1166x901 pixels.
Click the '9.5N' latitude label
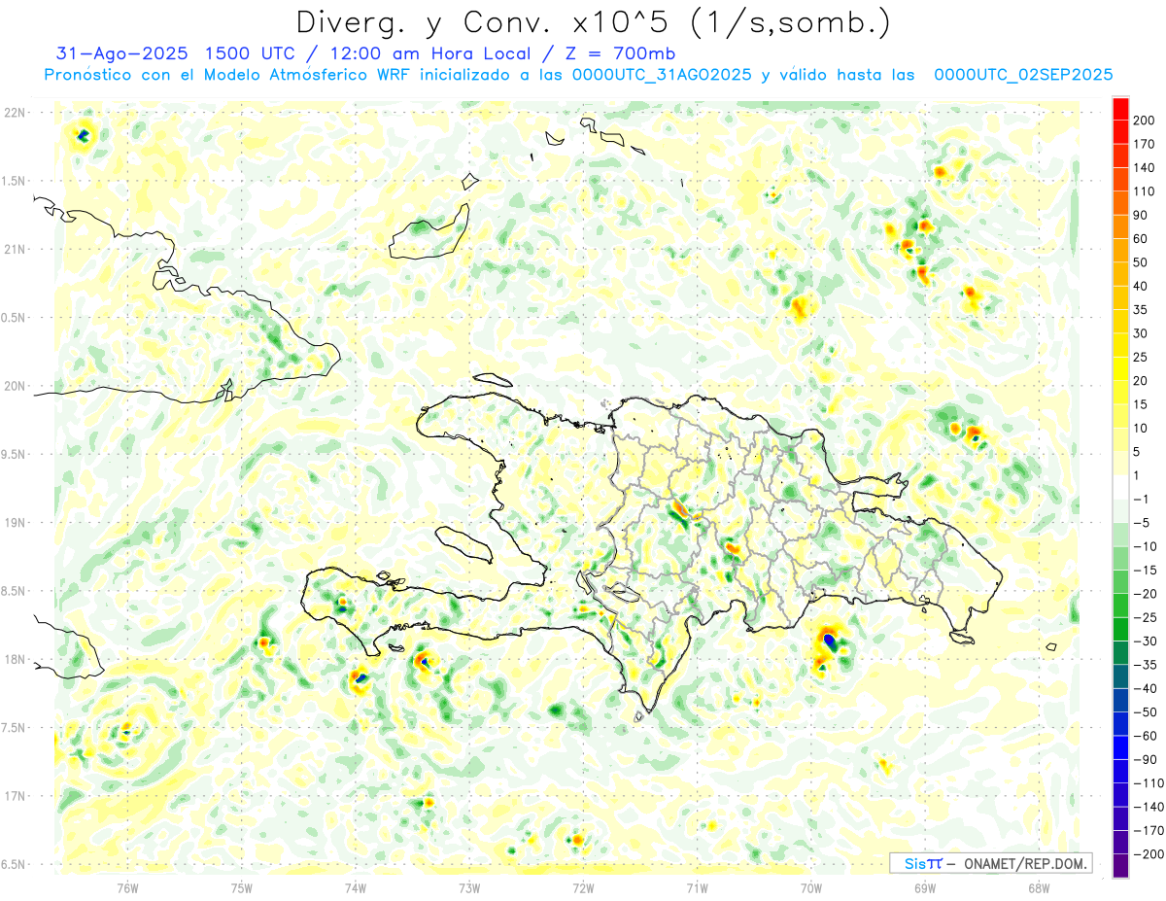(15, 455)
